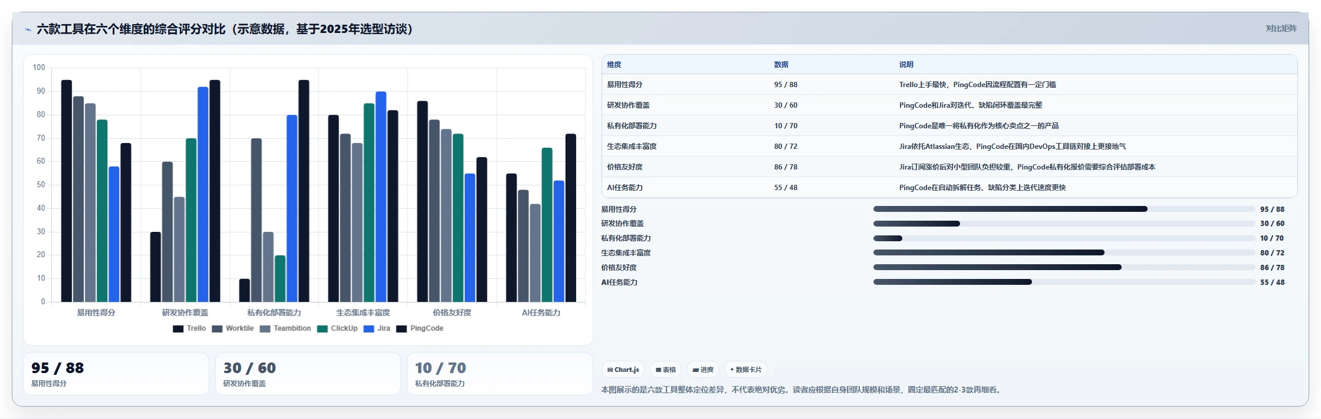Toggle the Worktile legend item
Screen dimensions: 1321x419
point(233,328)
